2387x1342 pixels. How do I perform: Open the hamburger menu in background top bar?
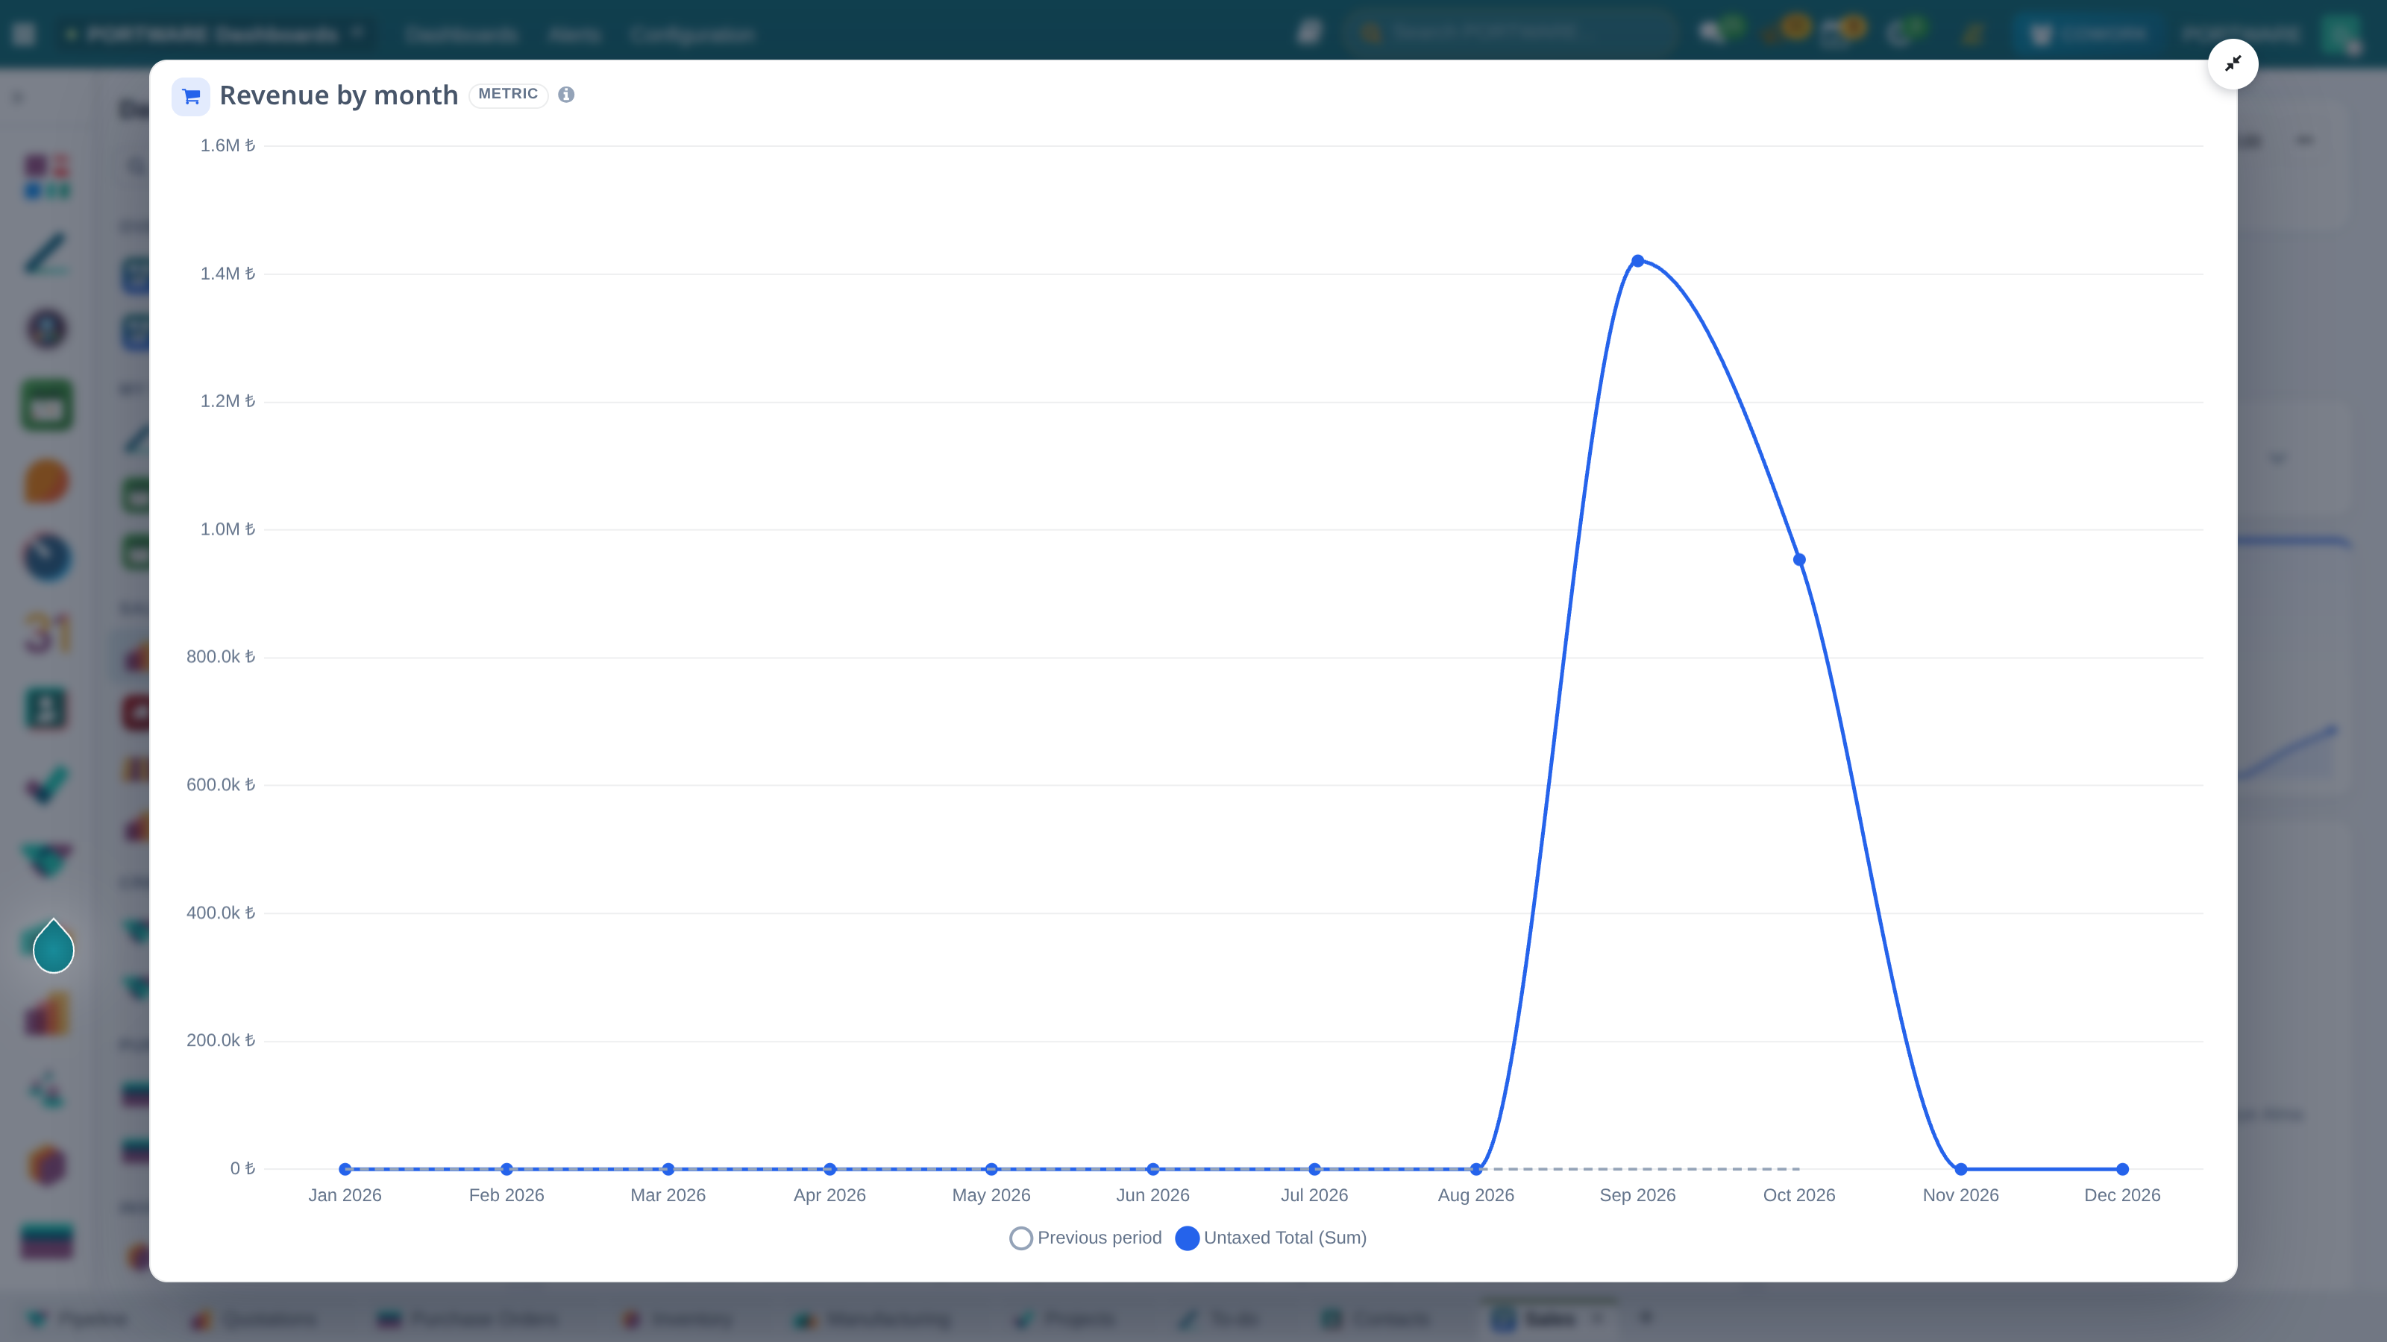[x=24, y=34]
